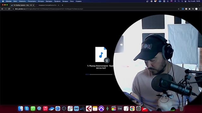Open the 'Вкладка' menu
The width and height of the screenshot is (202, 113).
click(x=65, y=1)
